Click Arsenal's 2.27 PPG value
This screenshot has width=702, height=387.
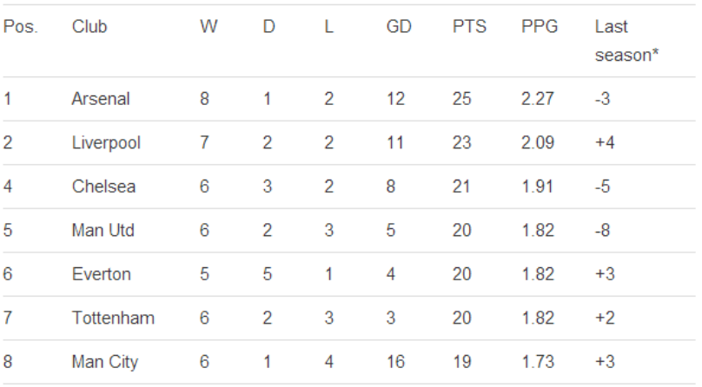point(538,99)
